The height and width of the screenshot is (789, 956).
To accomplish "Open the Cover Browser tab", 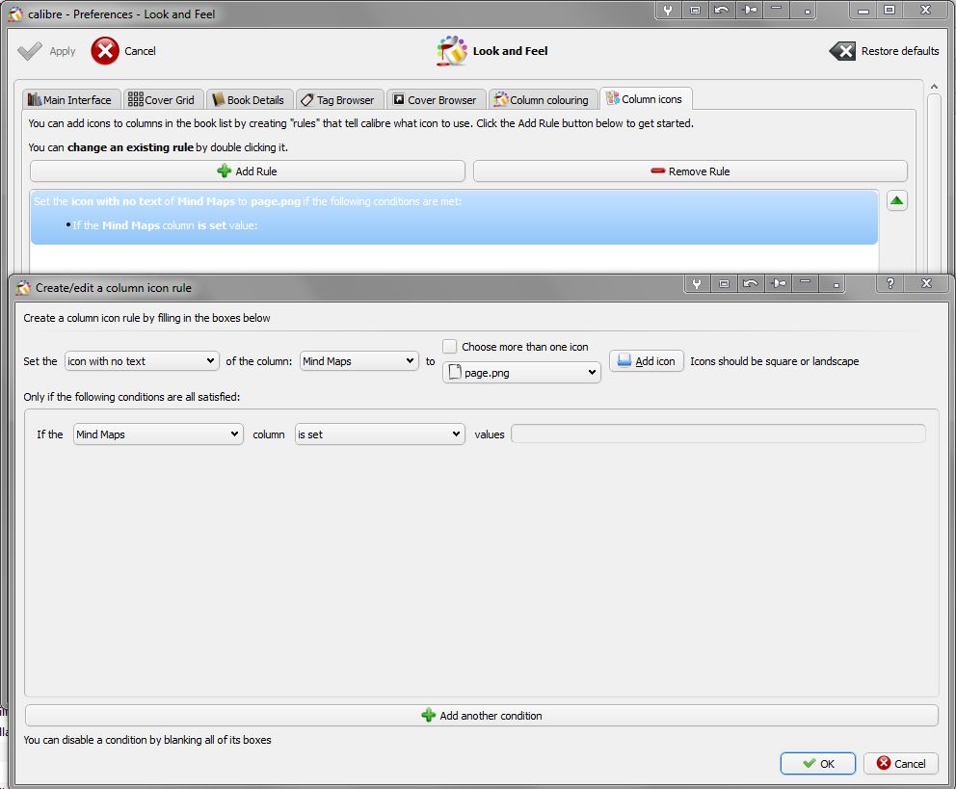I will point(435,99).
